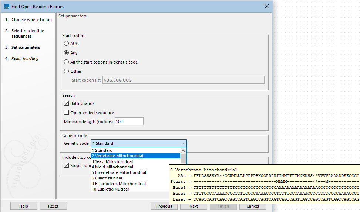Select 3 Yeast Mitochondrial genetic code
The width and height of the screenshot is (360, 212).
pos(114,161)
